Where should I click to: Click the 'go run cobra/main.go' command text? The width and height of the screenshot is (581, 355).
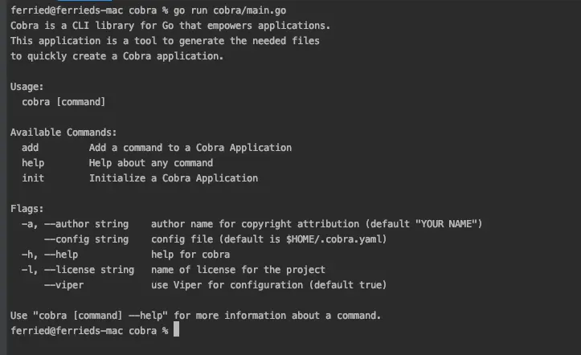coord(239,10)
